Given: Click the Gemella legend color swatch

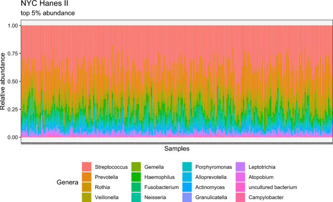Looking at the screenshot, I should [x=136, y=167].
